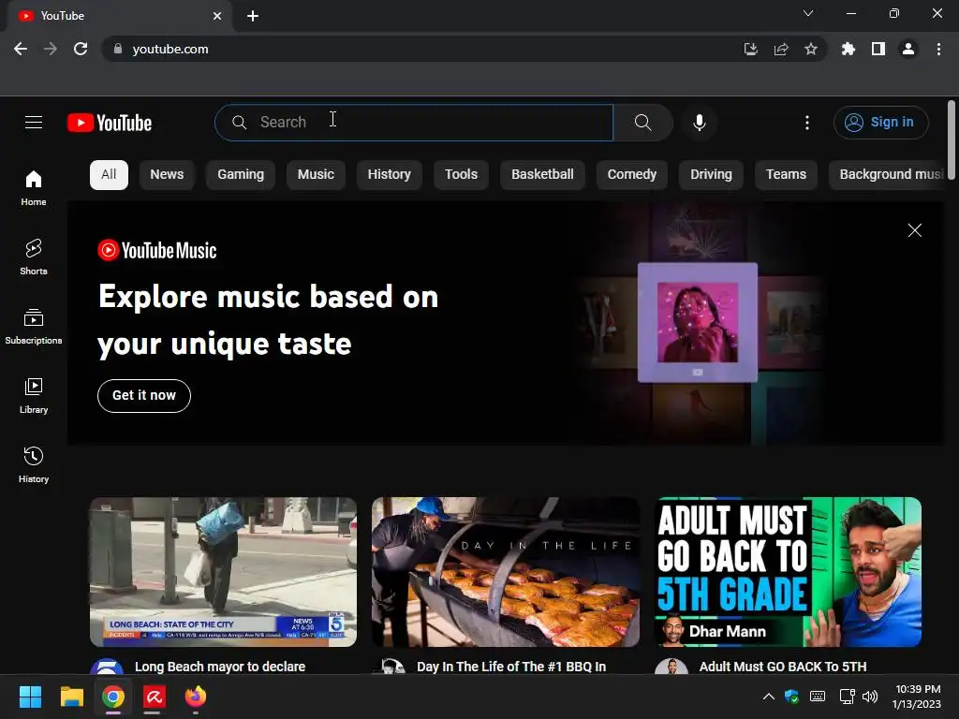The image size is (959, 719).
Task: Select the Background music filter chip
Action: (x=887, y=174)
